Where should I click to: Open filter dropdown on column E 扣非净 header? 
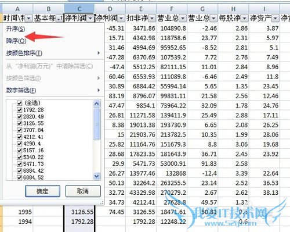click(x=152, y=19)
